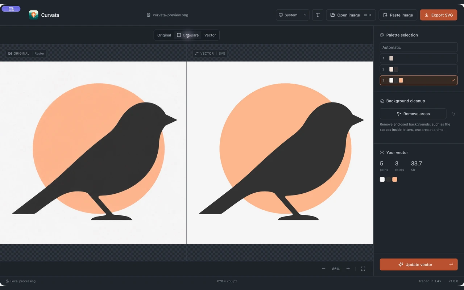Viewport: 464px width, 290px height.
Task: Select the Automatic palette option
Action: (x=419, y=47)
